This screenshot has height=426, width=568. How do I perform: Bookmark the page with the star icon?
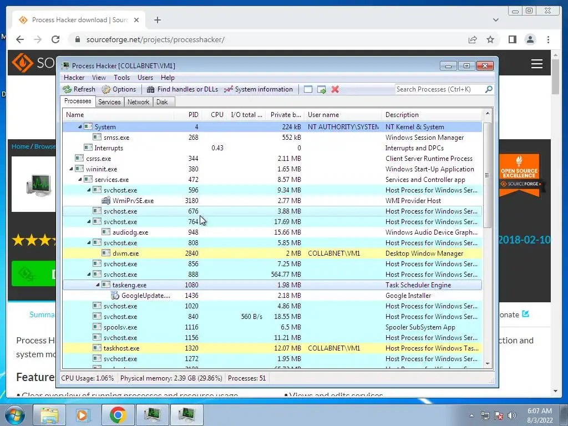[490, 39]
